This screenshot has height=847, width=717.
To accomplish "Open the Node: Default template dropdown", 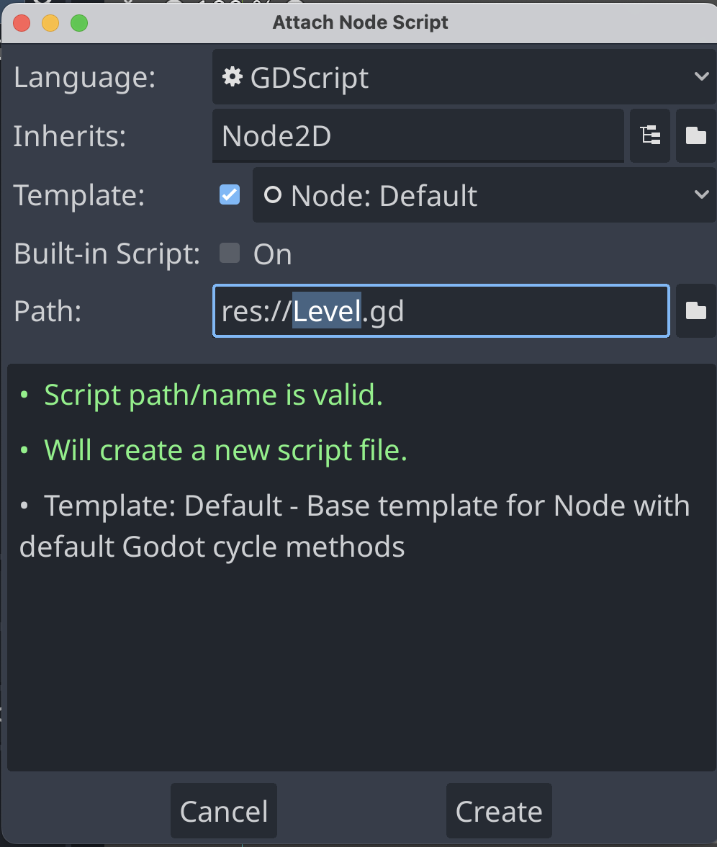I will (x=484, y=195).
